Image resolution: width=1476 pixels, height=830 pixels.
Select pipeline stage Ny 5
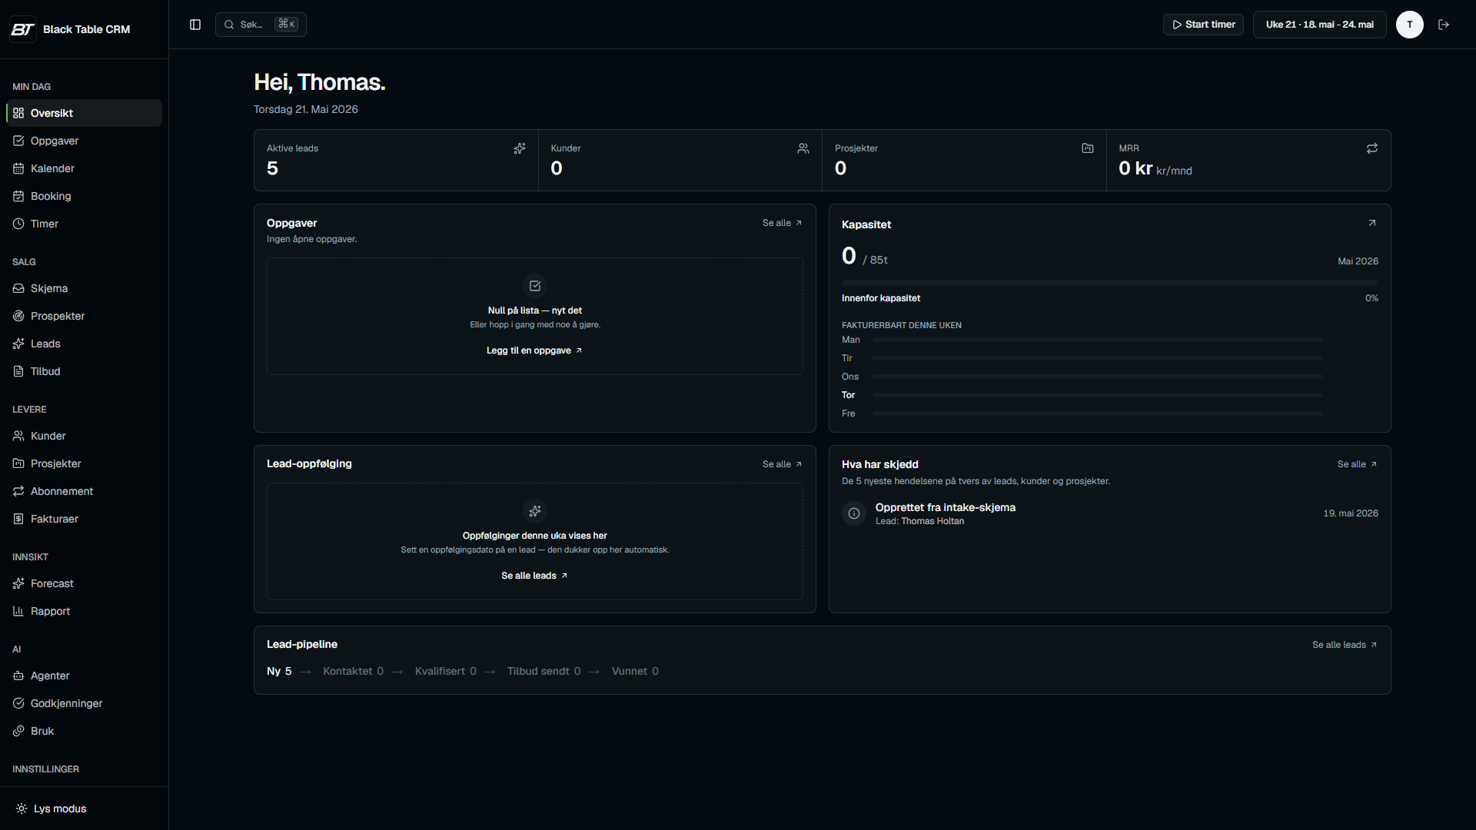pyautogui.click(x=279, y=671)
